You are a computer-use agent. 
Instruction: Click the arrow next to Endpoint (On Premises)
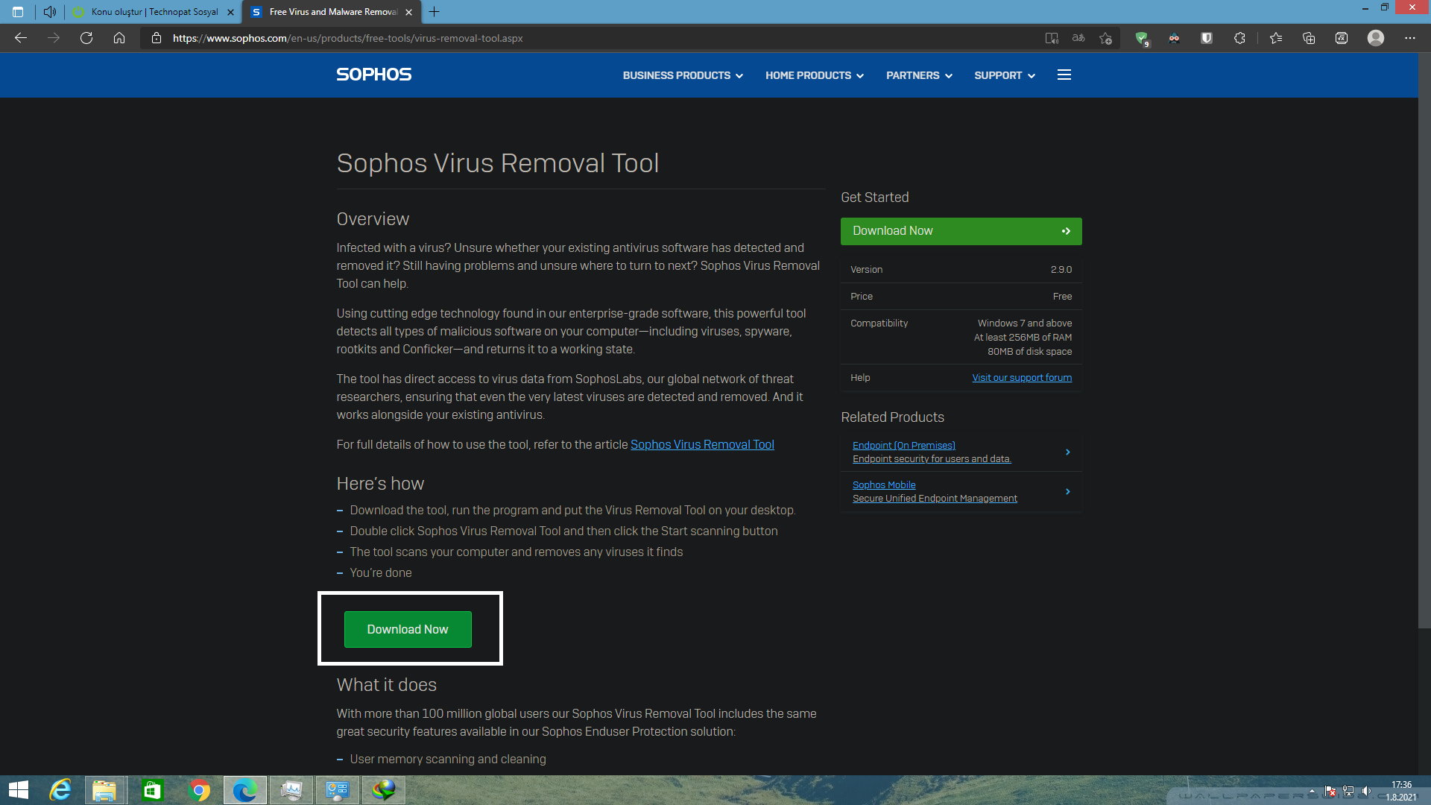pos(1067,452)
